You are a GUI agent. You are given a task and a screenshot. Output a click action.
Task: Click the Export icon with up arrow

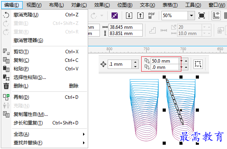click(140, 16)
